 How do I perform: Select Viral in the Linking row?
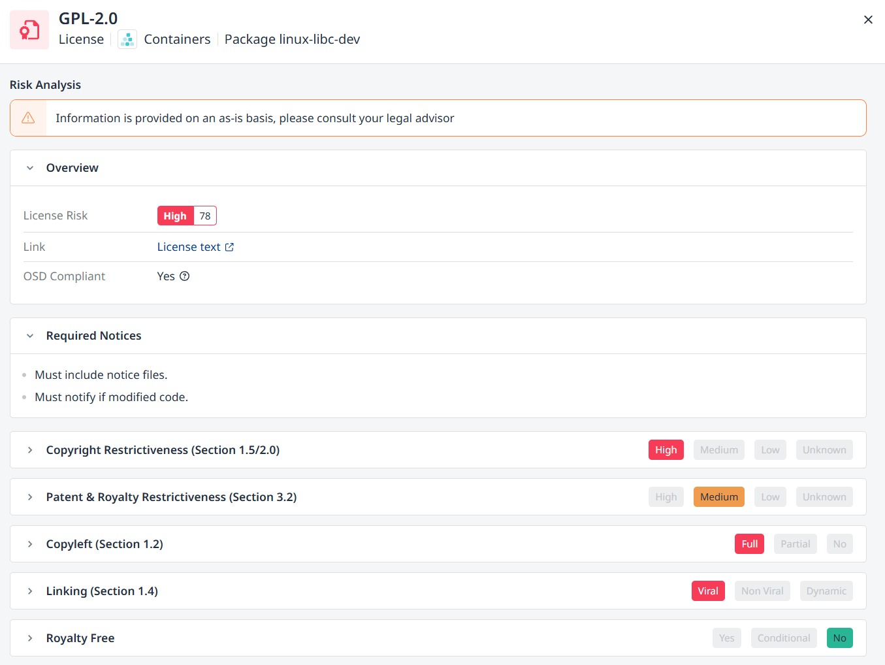coord(707,591)
